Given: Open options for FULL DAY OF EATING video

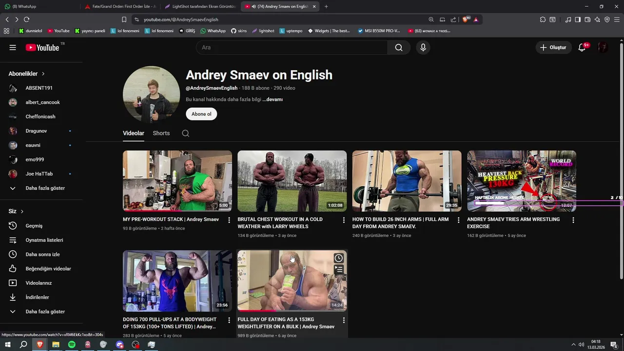Looking at the screenshot, I should tap(344, 320).
